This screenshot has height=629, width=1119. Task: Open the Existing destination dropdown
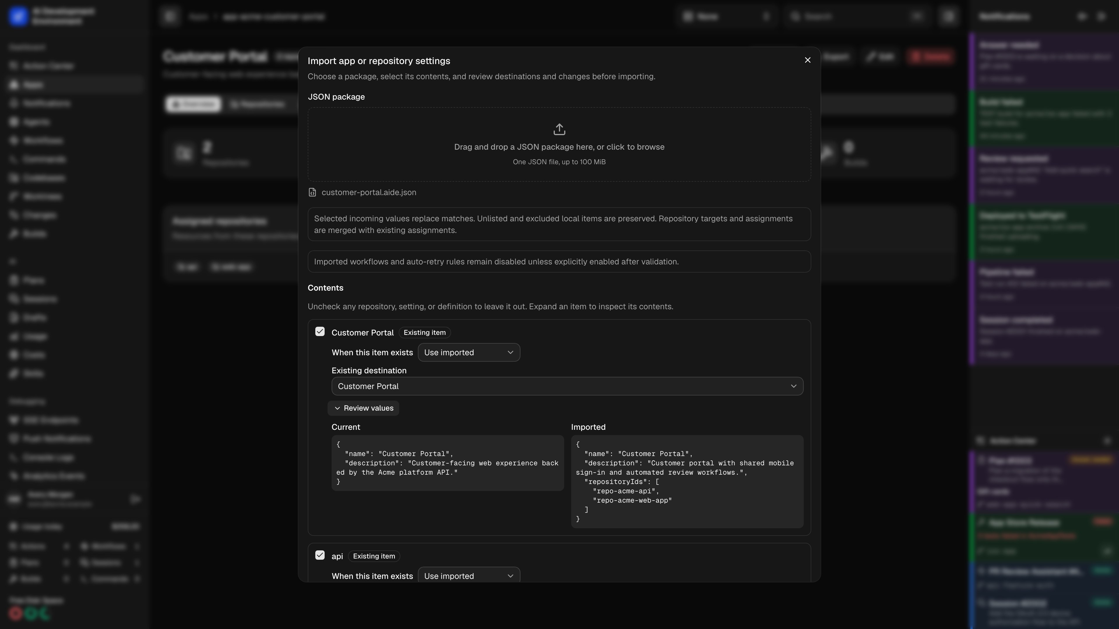[x=567, y=386]
